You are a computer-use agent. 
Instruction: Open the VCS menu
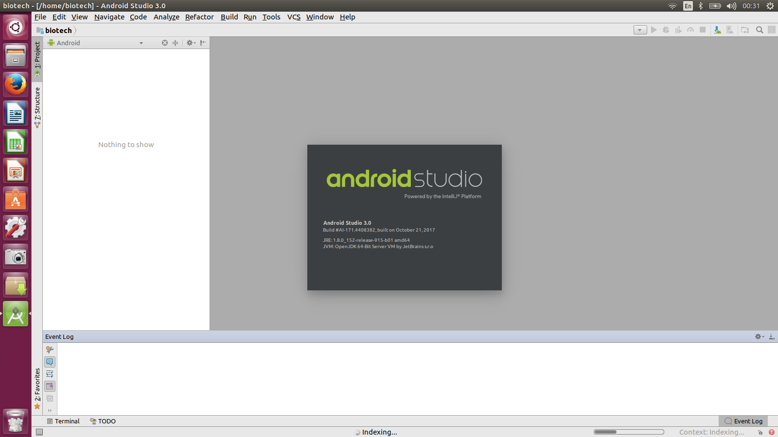pyautogui.click(x=294, y=17)
